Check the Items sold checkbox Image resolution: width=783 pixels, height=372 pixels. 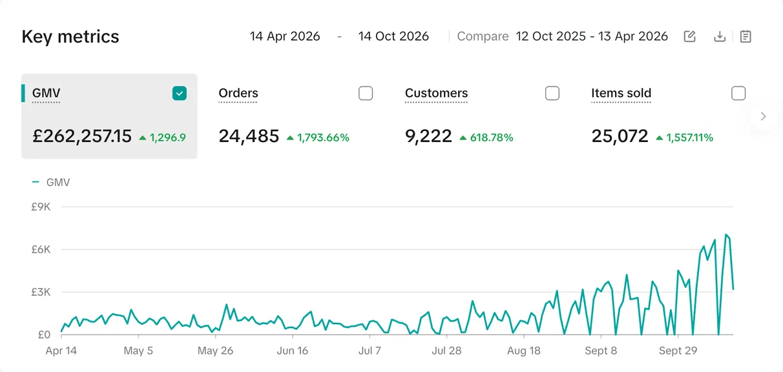738,94
